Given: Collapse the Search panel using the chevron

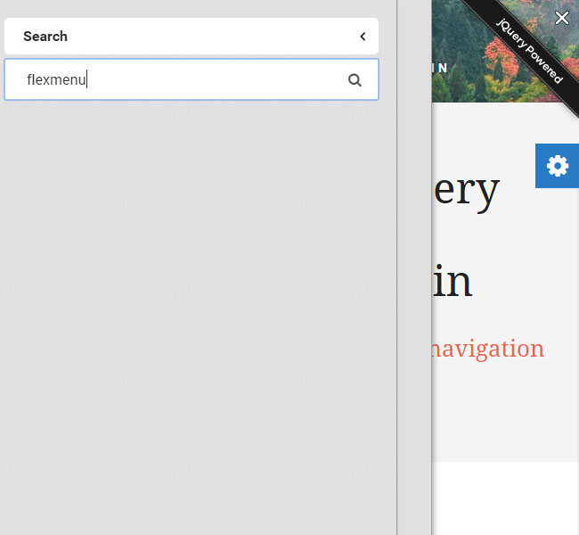Looking at the screenshot, I should [363, 37].
